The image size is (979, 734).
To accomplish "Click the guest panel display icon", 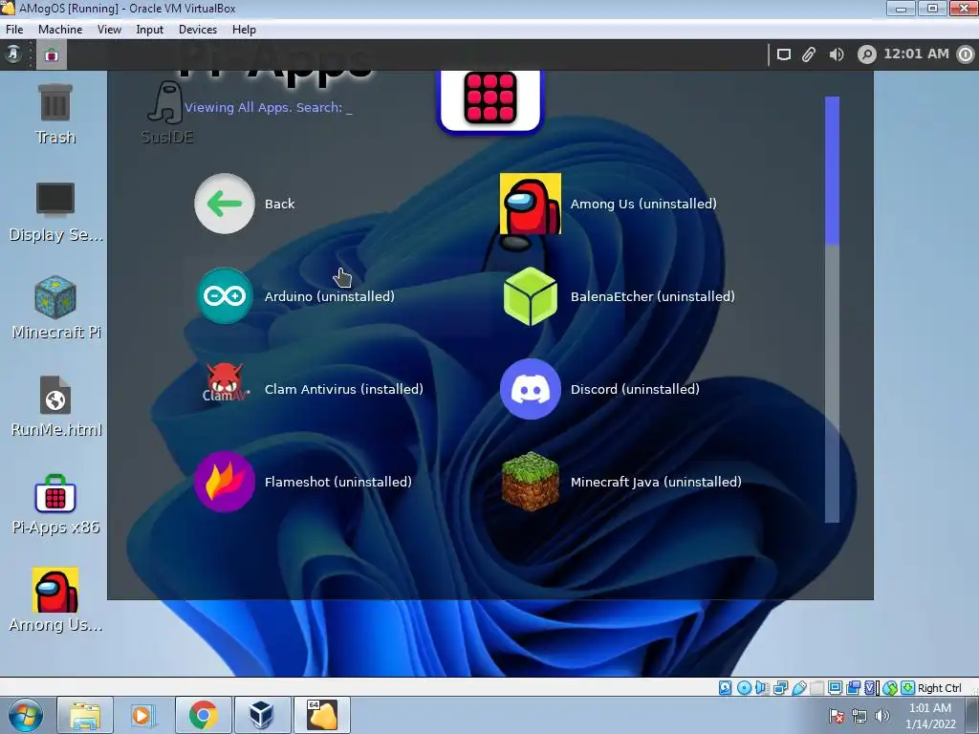I will click(784, 54).
